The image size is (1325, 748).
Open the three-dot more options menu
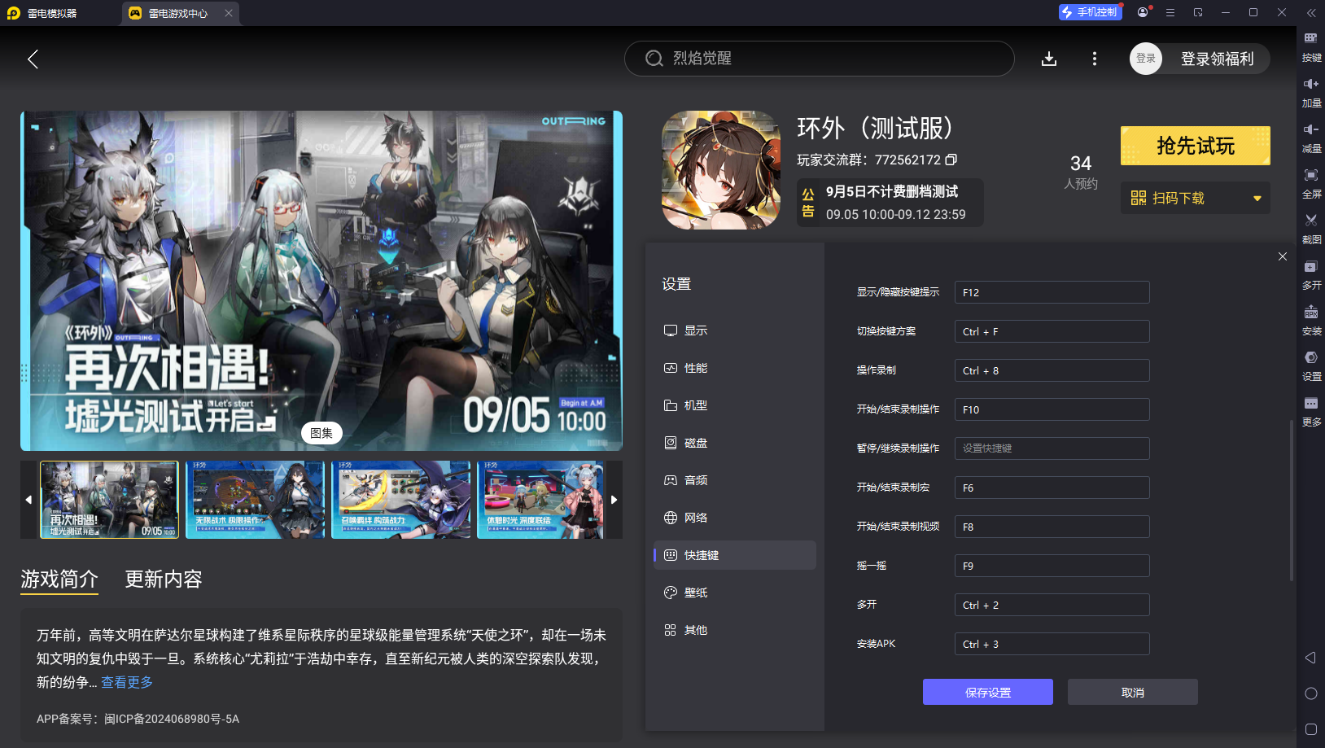[x=1094, y=59]
